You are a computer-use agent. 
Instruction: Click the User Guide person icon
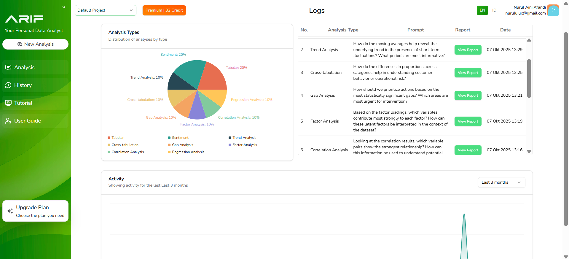(8, 121)
